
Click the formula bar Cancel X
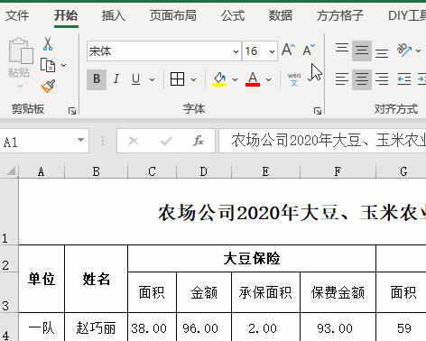tap(134, 141)
